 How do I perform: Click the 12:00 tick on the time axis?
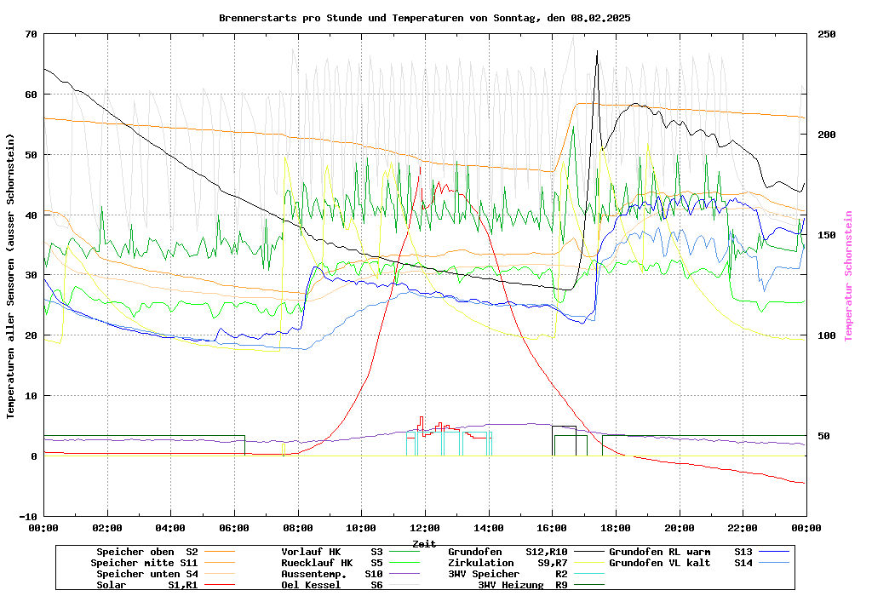(424, 528)
